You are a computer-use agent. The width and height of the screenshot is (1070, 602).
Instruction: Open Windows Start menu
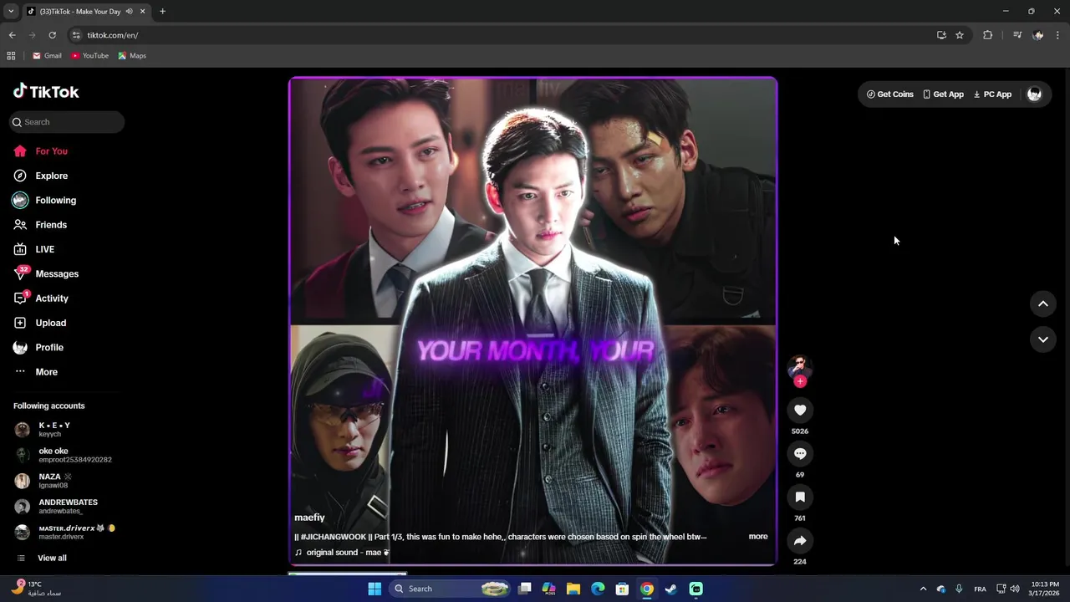(x=374, y=589)
